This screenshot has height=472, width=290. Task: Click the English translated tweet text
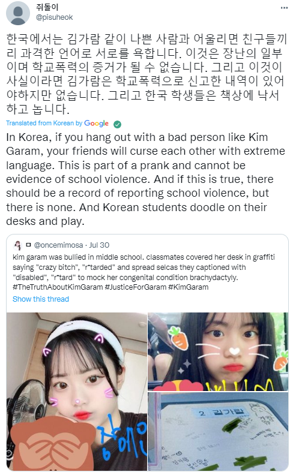(145, 179)
